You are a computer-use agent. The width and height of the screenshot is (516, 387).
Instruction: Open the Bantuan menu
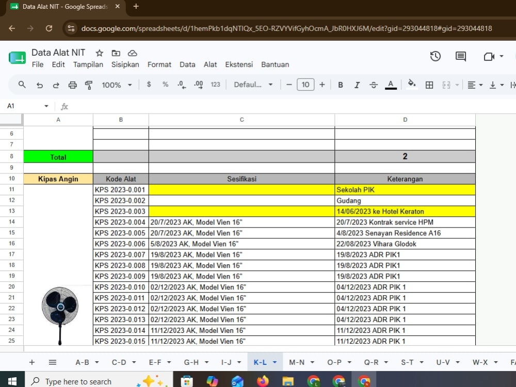[275, 64]
